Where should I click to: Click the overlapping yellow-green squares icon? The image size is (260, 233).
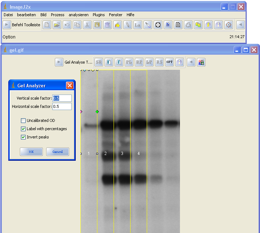point(198,25)
